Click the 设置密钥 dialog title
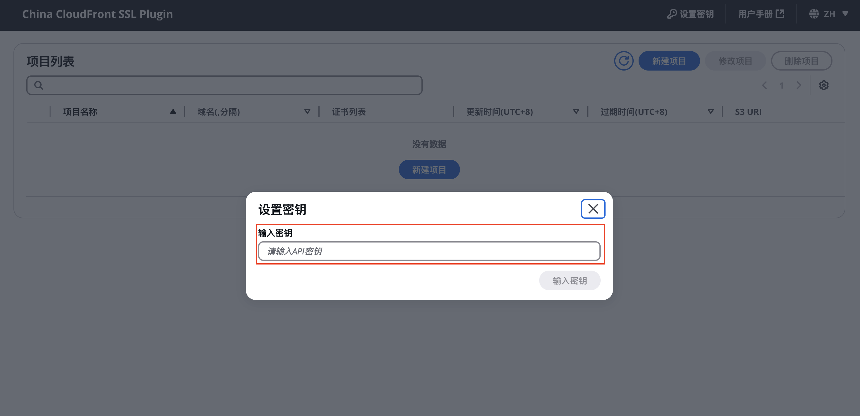This screenshot has width=860, height=416. tap(282, 210)
